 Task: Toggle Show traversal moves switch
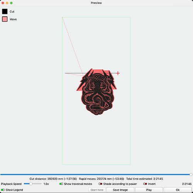[61, 184]
